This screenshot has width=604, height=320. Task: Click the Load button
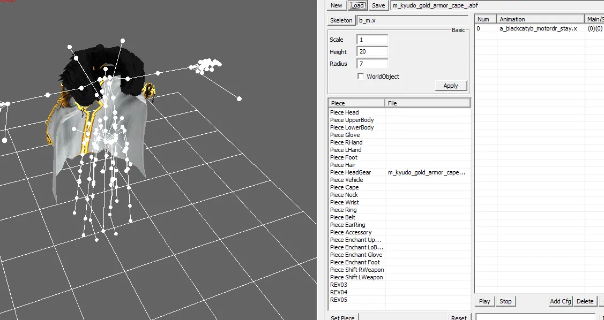pos(357,5)
